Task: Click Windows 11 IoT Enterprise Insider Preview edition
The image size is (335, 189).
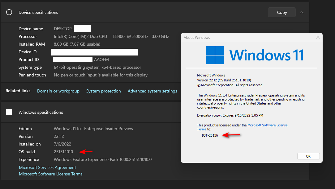Action: tap(93, 129)
